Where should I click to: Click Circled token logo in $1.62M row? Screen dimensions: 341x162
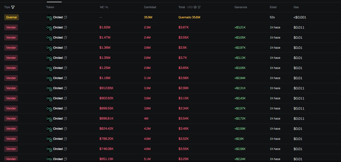(49, 27)
